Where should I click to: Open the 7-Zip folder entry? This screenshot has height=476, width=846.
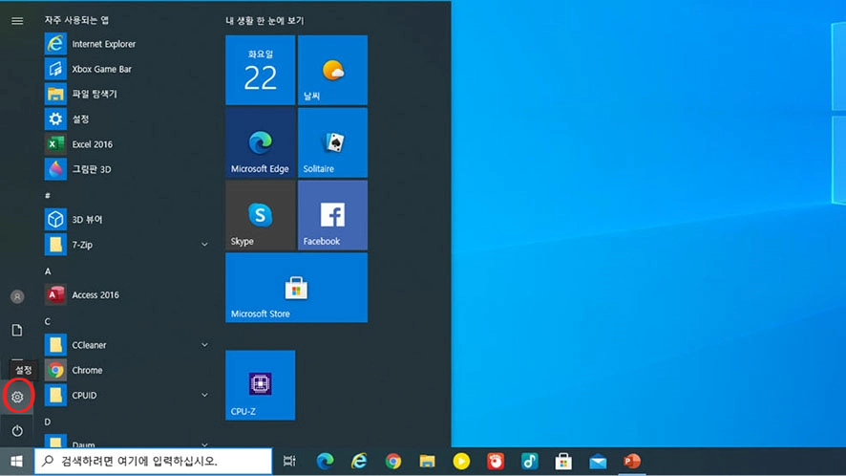[127, 245]
